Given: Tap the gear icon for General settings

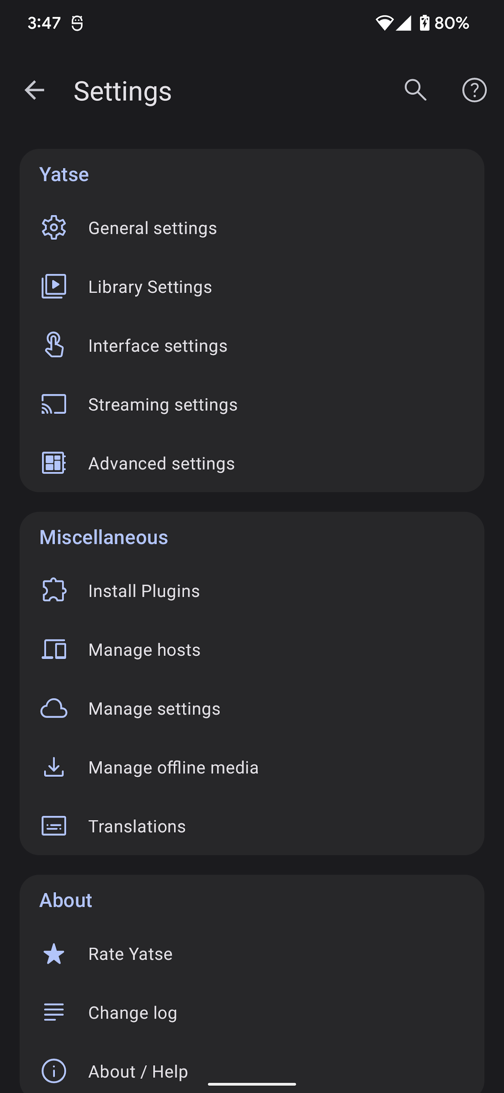Looking at the screenshot, I should click(54, 228).
